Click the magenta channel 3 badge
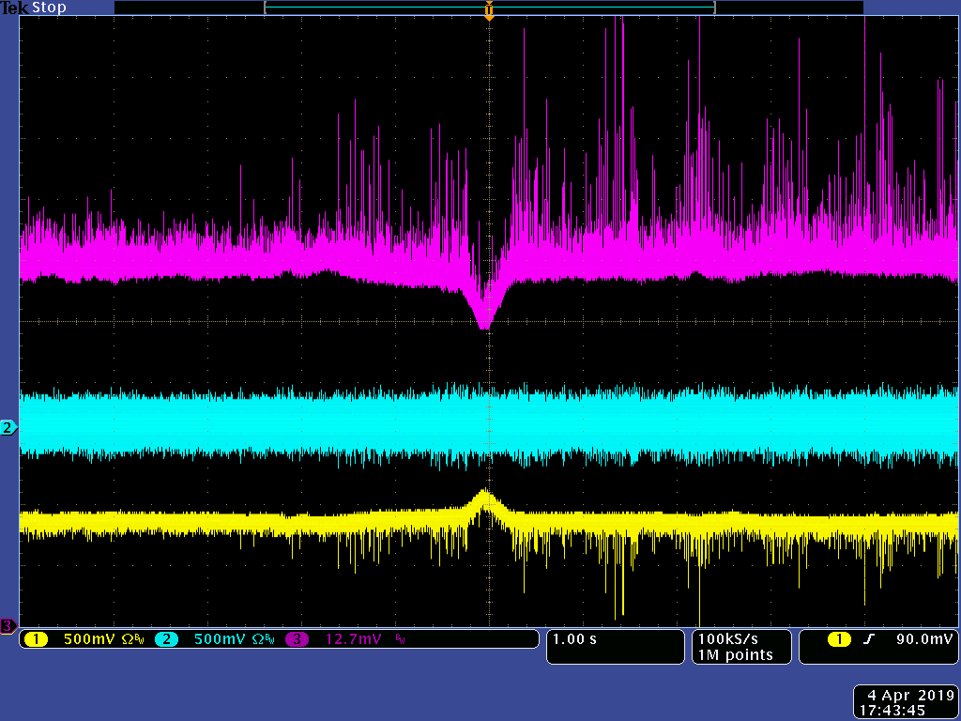This screenshot has height=721, width=961. click(297, 639)
